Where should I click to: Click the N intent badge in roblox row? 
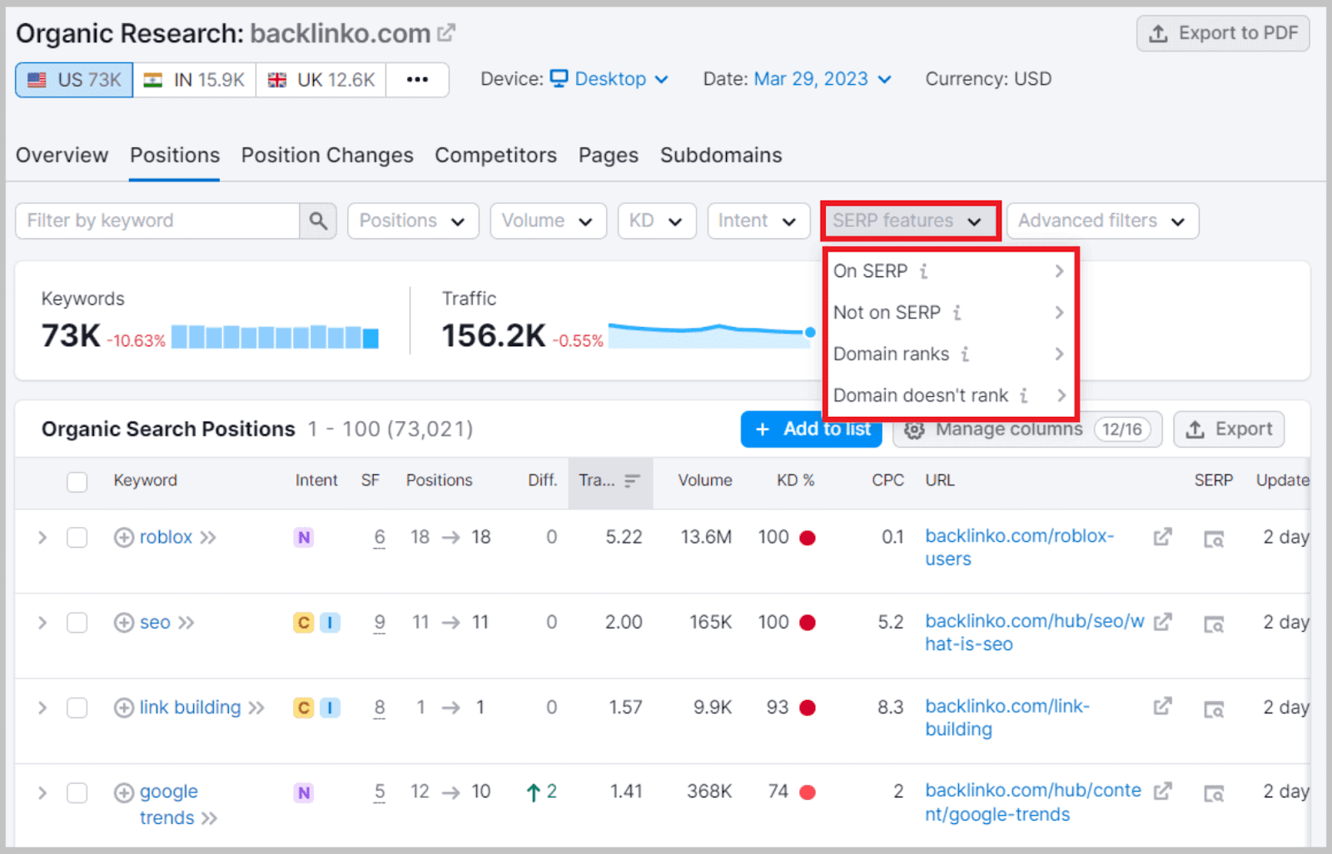(x=304, y=538)
